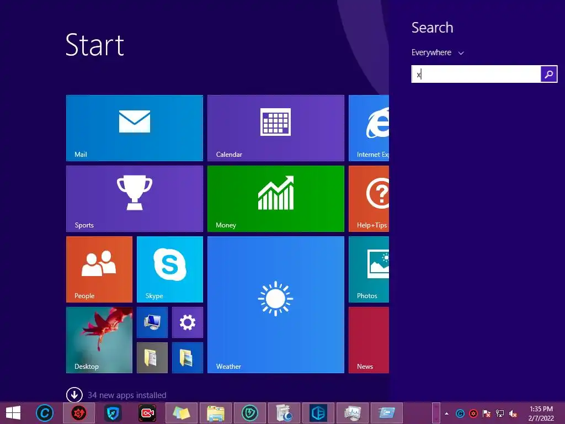This screenshot has width=565, height=424.
Task: Open File Explorer from the taskbar
Action: coord(216,413)
